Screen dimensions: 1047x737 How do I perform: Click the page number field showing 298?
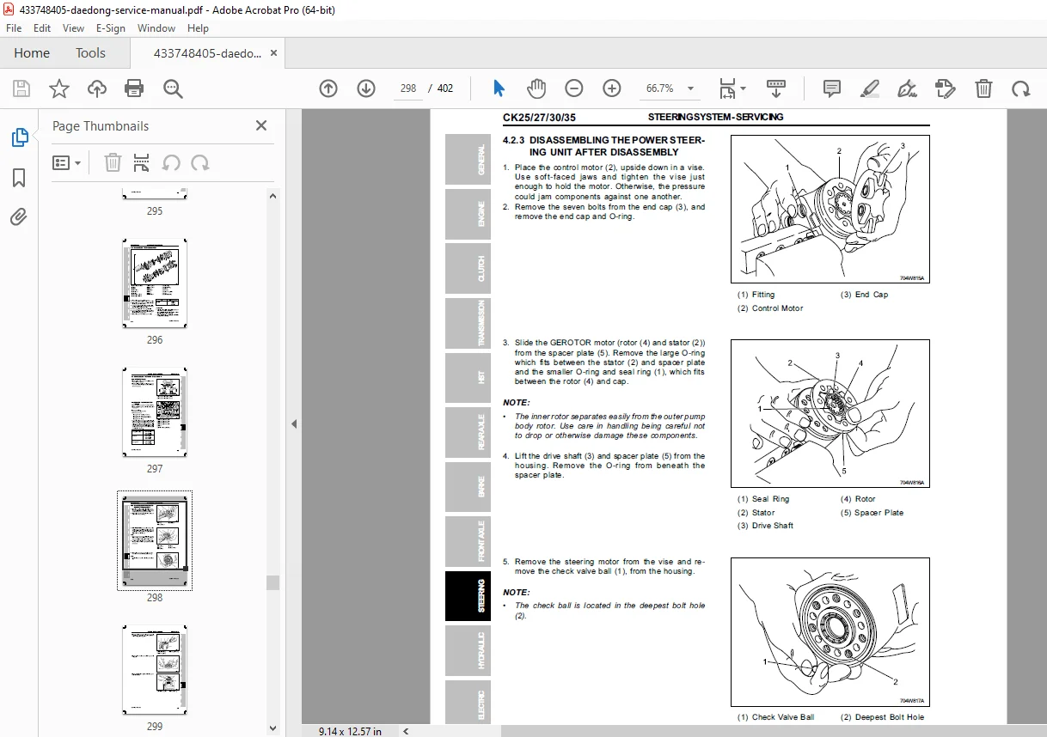pos(408,88)
